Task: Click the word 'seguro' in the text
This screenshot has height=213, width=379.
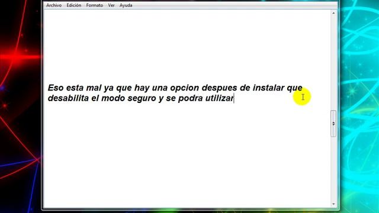Action: [x=142, y=99]
